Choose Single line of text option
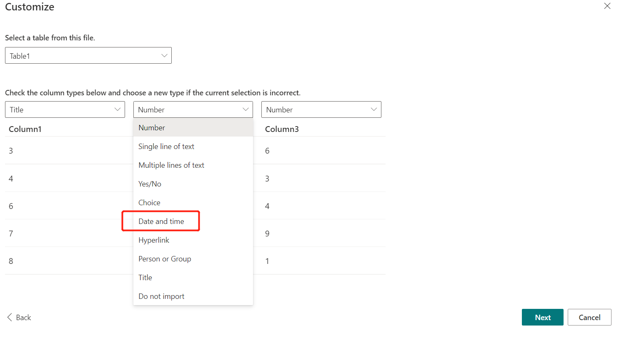This screenshot has width=619, height=343. click(193, 147)
